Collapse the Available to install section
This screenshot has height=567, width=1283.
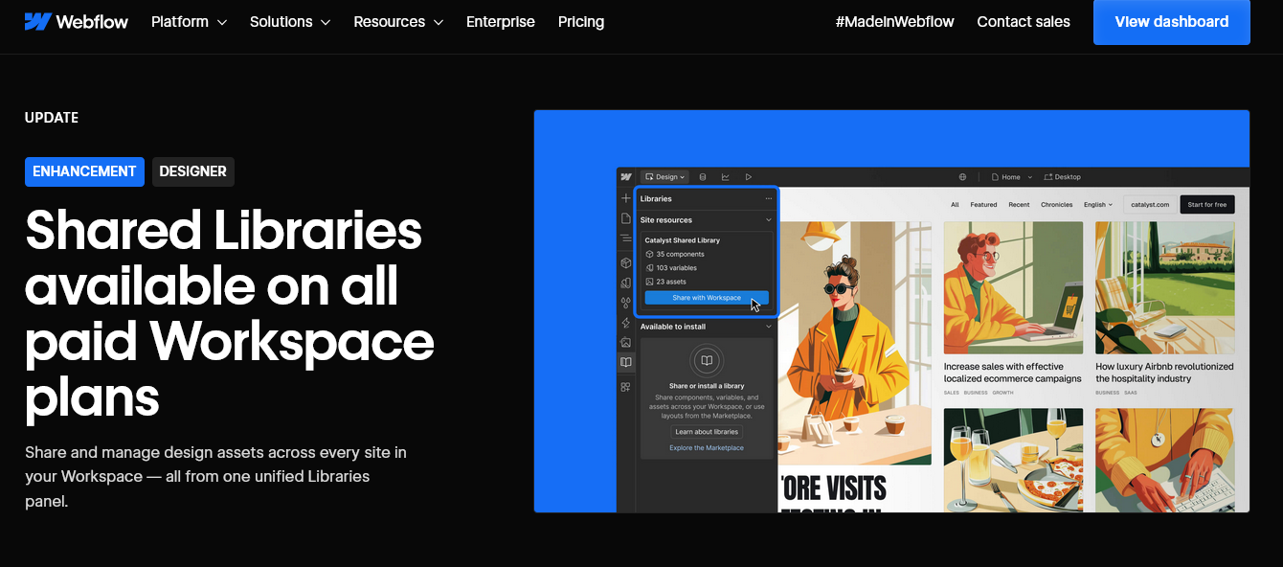[768, 327]
